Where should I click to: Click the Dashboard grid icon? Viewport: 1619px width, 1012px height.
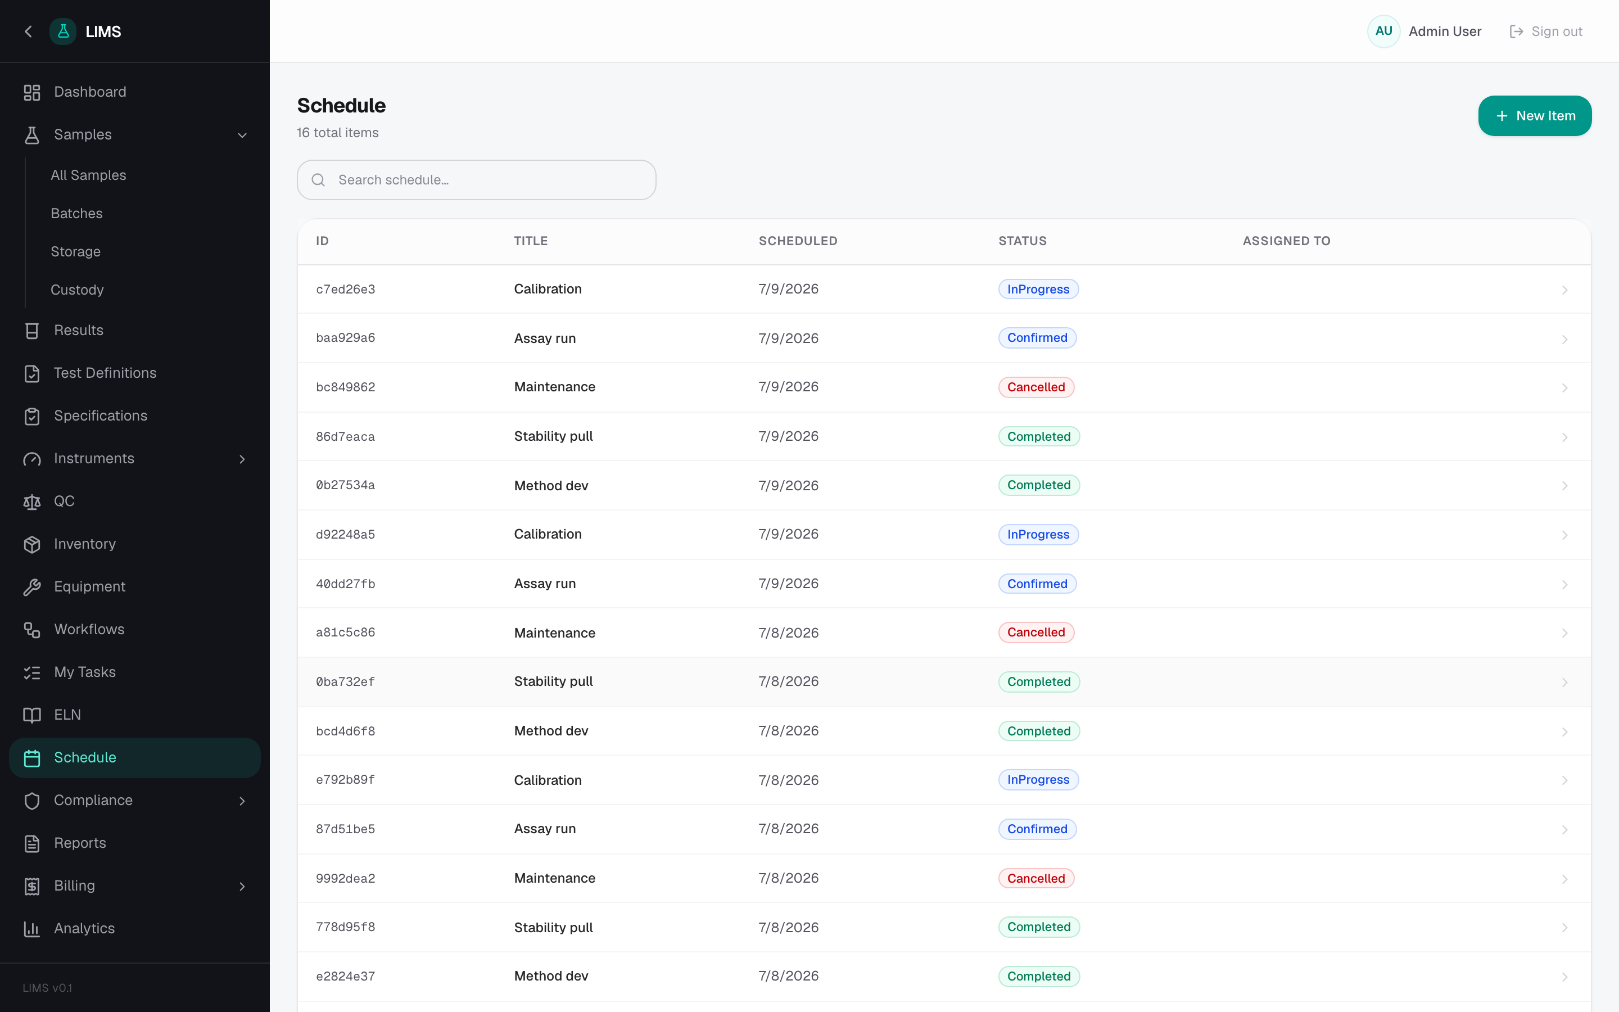pos(32,92)
